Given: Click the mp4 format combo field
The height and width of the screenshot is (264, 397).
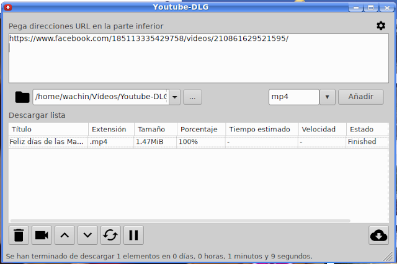Looking at the screenshot, I should point(294,97).
